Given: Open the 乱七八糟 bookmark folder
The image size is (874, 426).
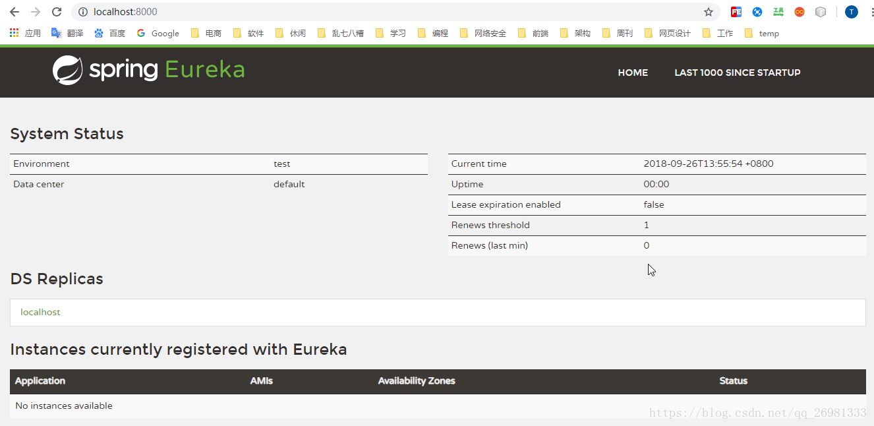Looking at the screenshot, I should pyautogui.click(x=341, y=33).
